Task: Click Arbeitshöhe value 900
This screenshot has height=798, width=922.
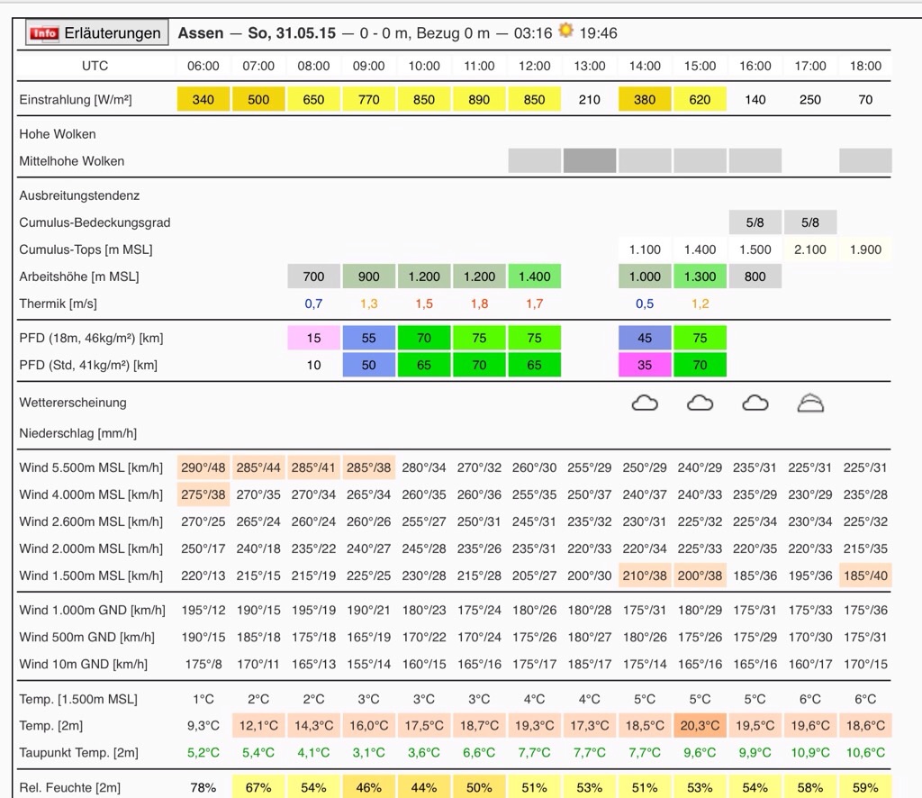Action: 368,277
